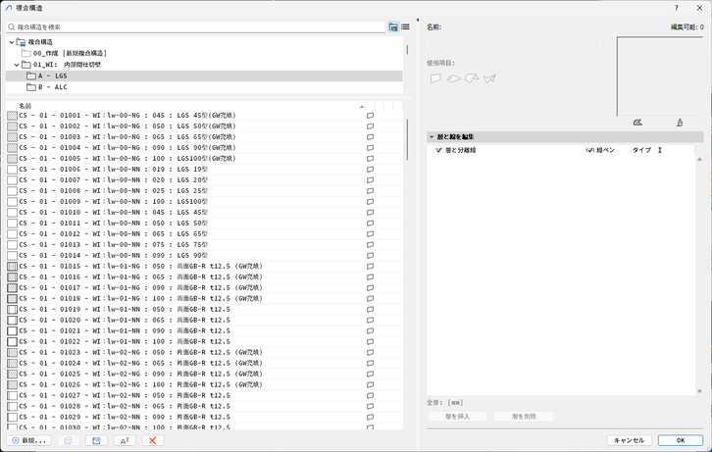The height and width of the screenshot is (452, 712).
Task: Click the layer list scroll-up arrow
Action: tap(699, 159)
